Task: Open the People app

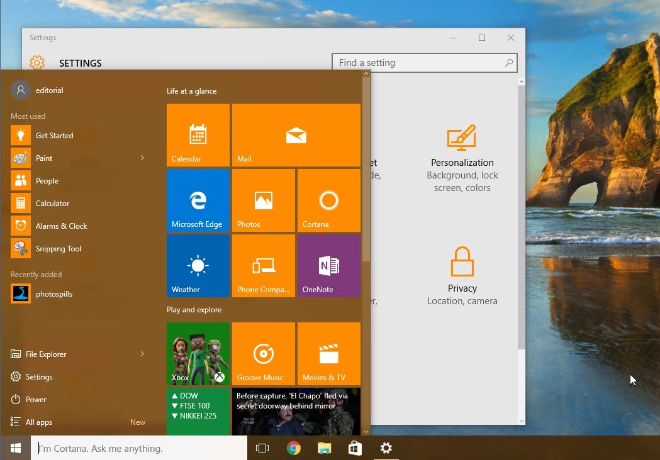Action: tap(78, 181)
